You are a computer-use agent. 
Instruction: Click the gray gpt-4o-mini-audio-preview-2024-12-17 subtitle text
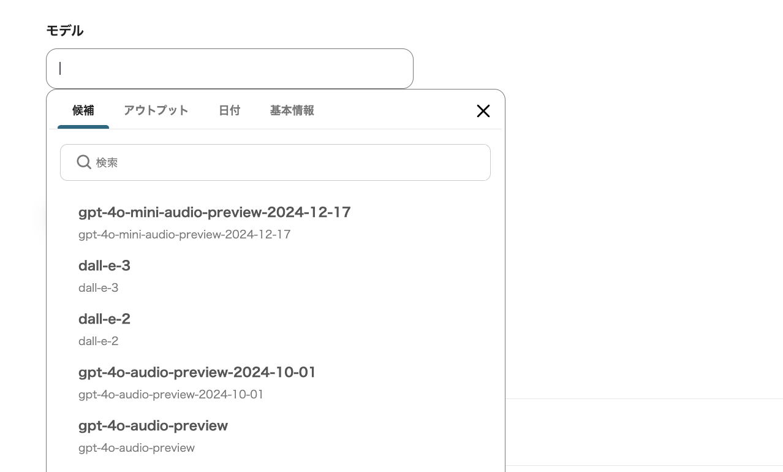[x=184, y=234]
